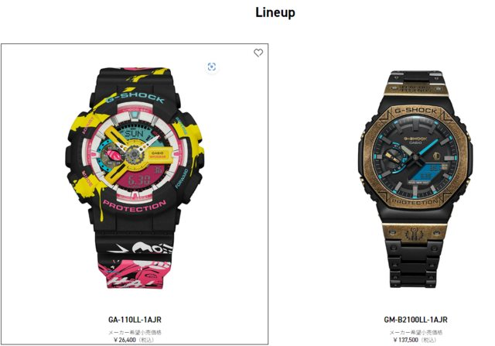
Task: Add GA-110LL-1AJR to favorites with heart icon
Action: point(258,53)
